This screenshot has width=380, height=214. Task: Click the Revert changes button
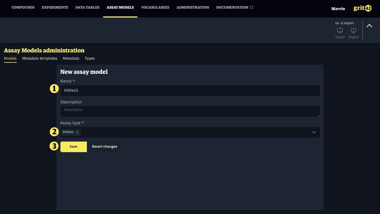pos(104,147)
